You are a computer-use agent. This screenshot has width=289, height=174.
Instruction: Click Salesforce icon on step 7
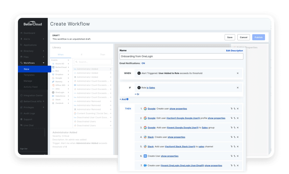point(145,165)
